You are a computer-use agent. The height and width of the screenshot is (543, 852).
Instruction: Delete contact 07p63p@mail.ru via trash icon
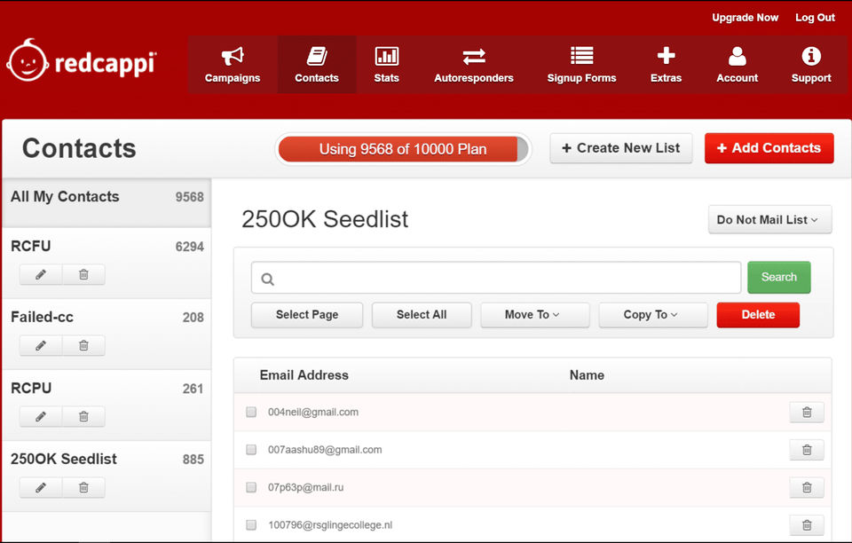point(807,488)
